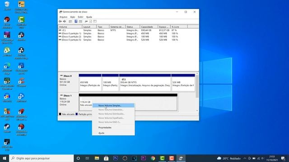Click the Cortana circle on taskbar
Screen dimensions: 289x162
(x=78, y=158)
